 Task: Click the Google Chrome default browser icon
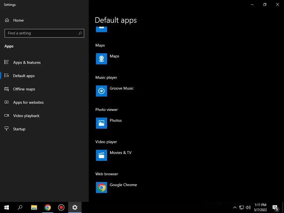tap(102, 187)
